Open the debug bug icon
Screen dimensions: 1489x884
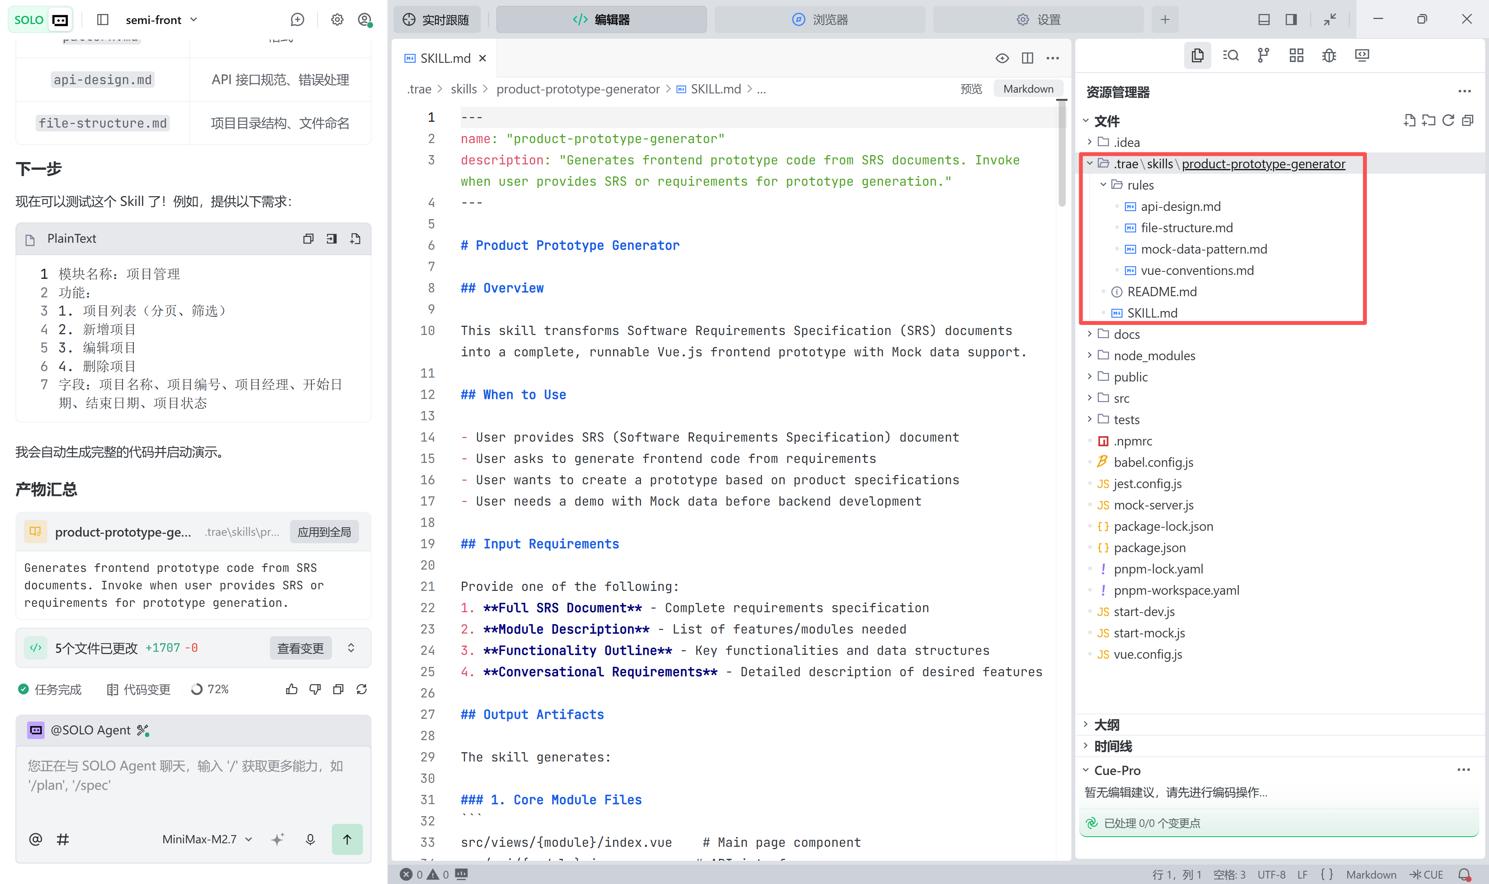1329,55
